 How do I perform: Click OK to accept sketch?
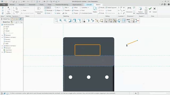tap(150, 10)
